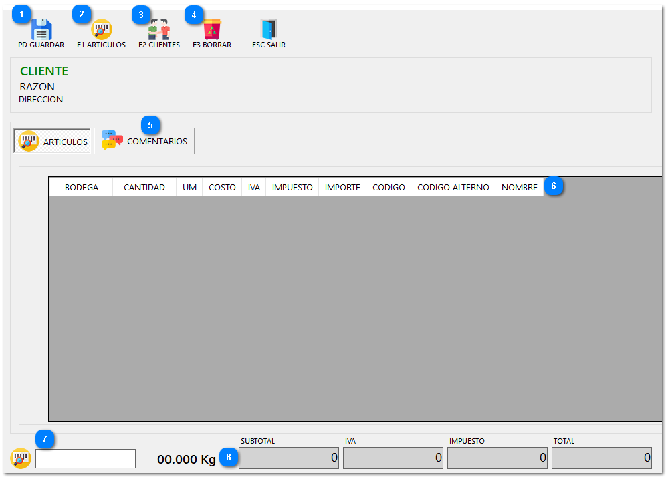
Task: Click the Costo column header
Action: [222, 188]
